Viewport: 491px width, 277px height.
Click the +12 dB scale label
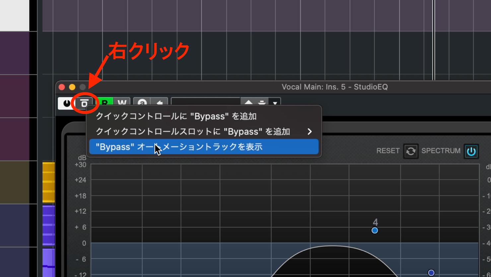[80, 211]
